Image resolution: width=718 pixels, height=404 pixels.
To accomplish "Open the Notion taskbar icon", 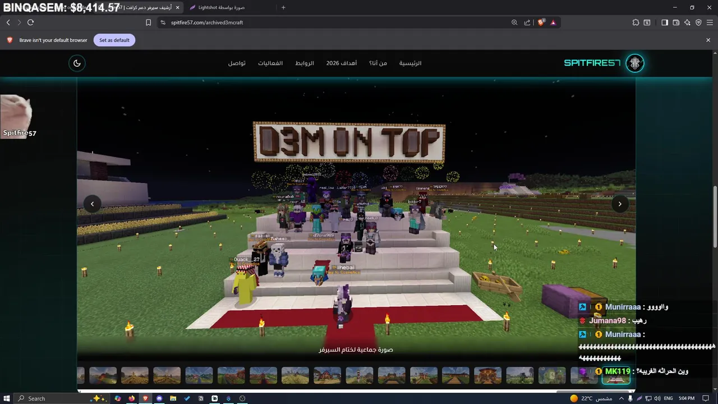I will click(x=201, y=398).
